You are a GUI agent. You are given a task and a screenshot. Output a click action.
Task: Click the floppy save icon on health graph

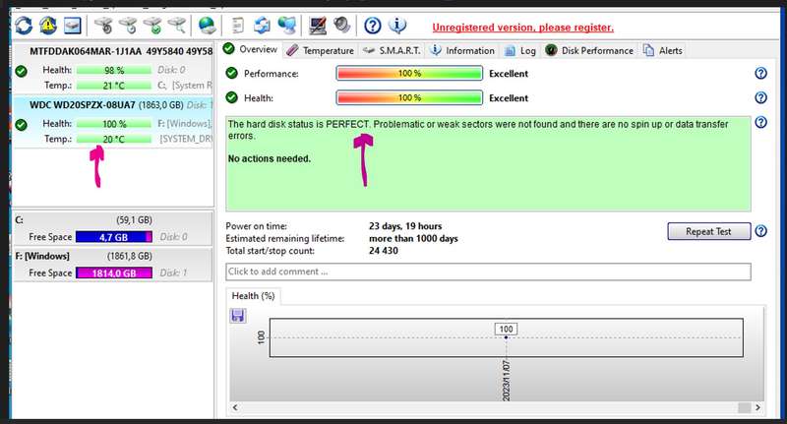[x=237, y=316]
